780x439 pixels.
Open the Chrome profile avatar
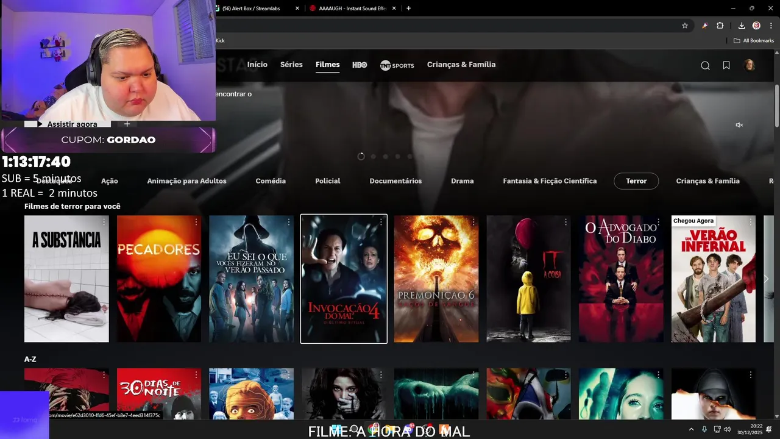pyautogui.click(x=756, y=26)
